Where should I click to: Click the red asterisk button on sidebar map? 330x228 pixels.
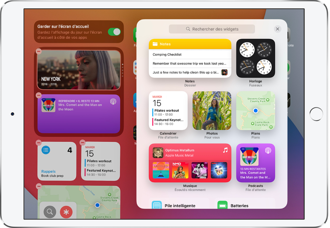[66, 212]
